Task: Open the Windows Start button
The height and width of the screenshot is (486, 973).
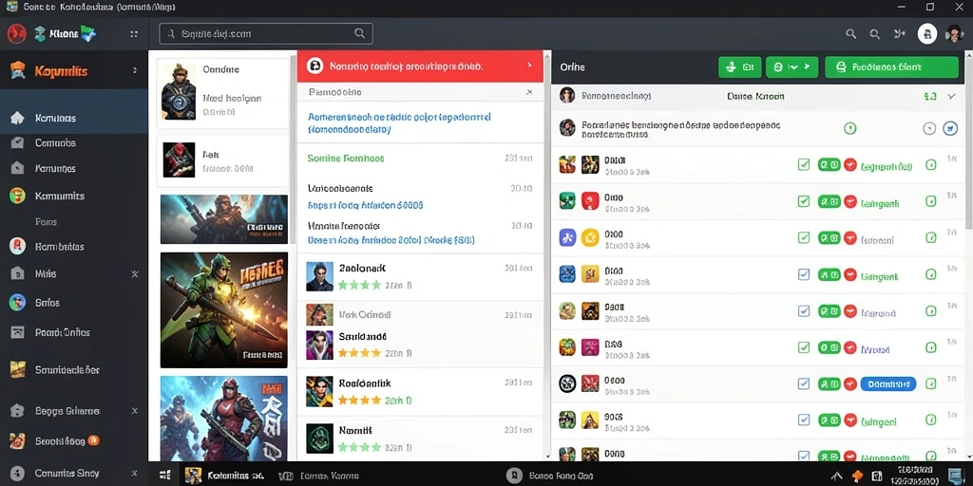Action: [165, 476]
